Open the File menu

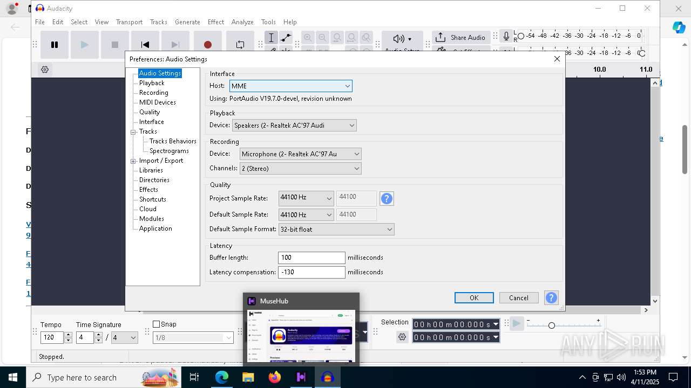point(40,22)
